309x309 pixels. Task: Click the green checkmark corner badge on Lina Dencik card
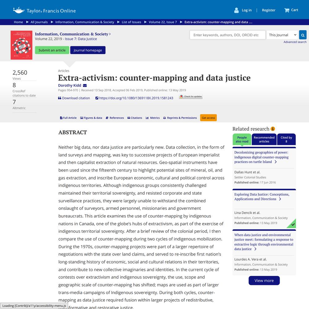[x=293, y=224]
